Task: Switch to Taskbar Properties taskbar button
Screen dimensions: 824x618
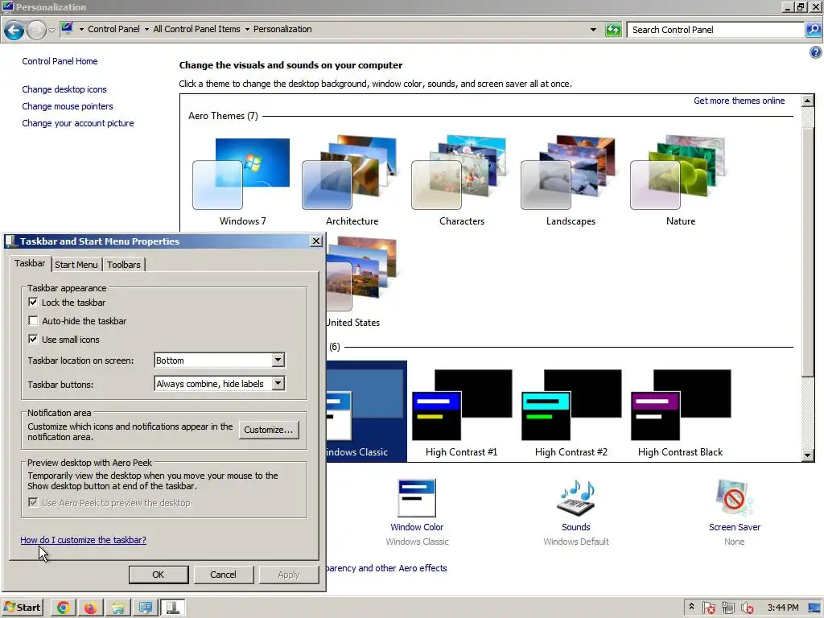Action: click(173, 608)
